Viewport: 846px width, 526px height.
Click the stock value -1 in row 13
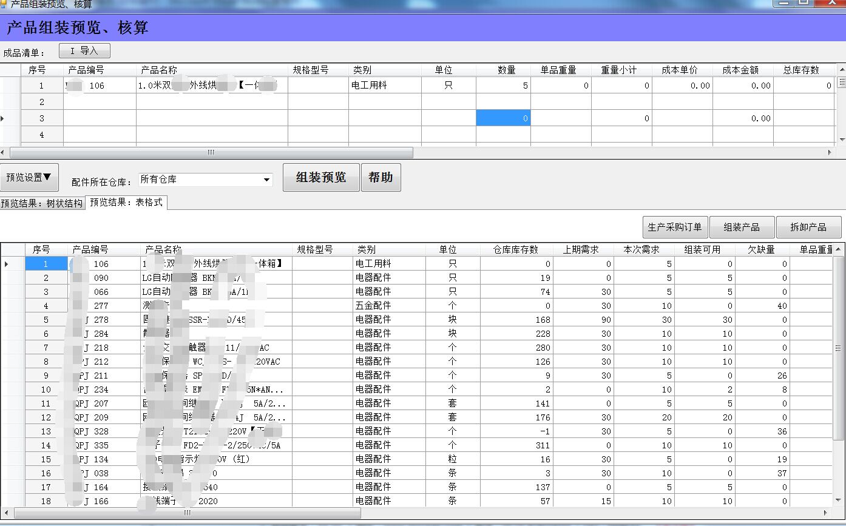[x=516, y=431]
